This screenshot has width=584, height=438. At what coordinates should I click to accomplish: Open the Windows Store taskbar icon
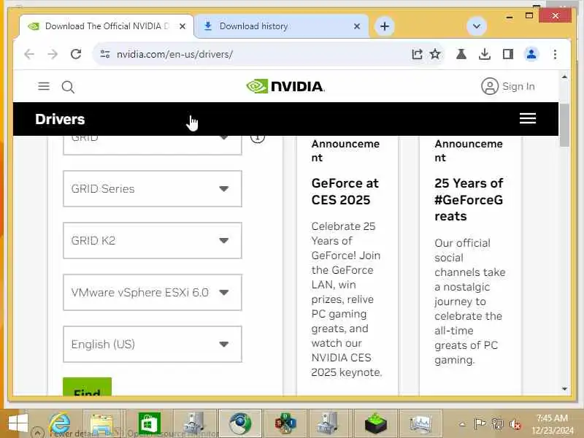click(x=150, y=424)
